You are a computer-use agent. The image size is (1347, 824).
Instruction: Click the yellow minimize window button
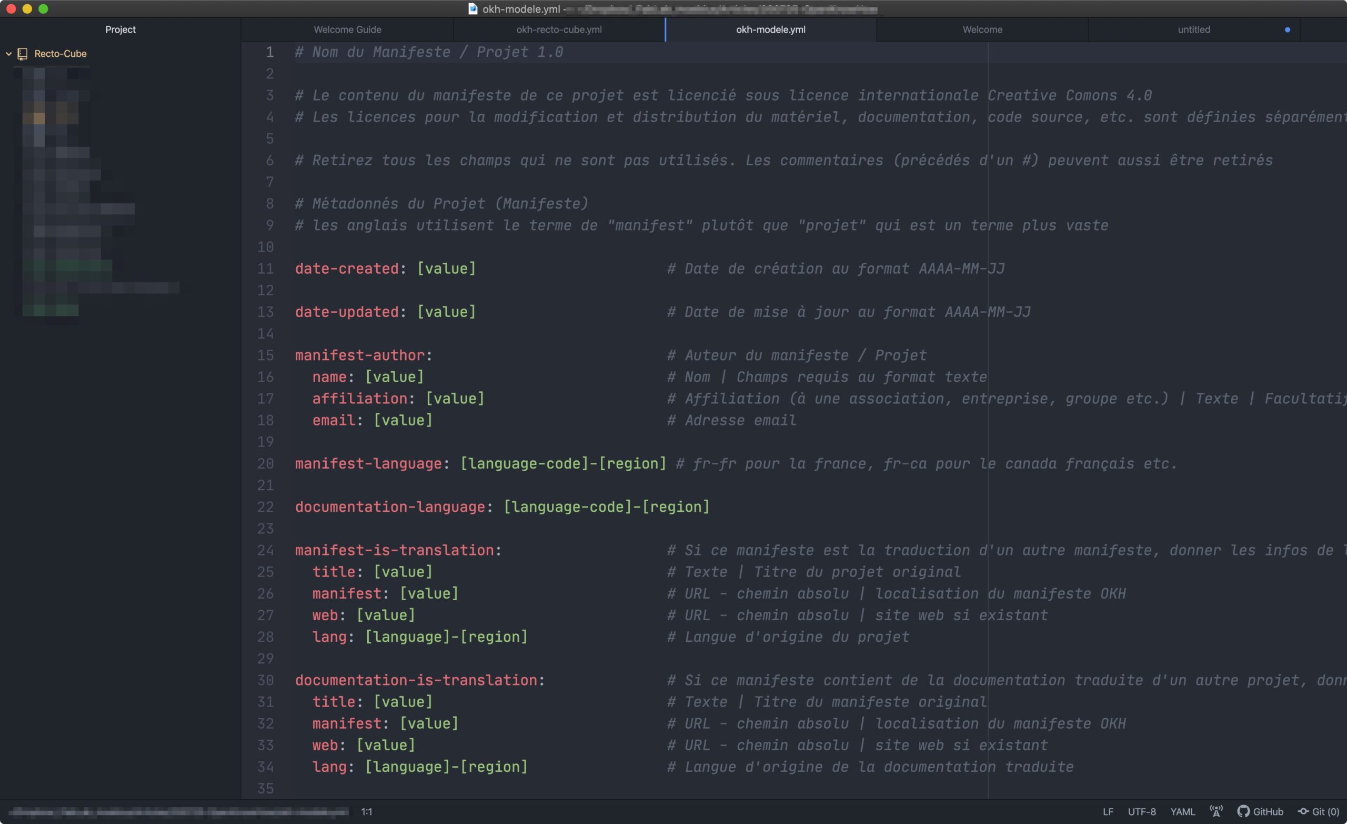pyautogui.click(x=27, y=9)
